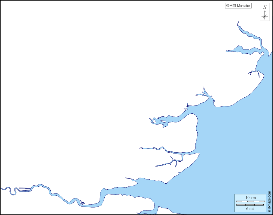Click the miles scale bar
Viewport: 273px width, 215px height.
coord(250,205)
